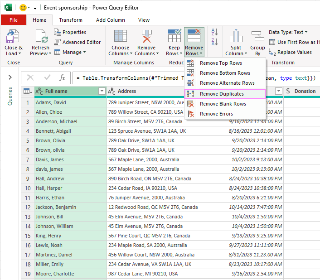Open the Data Type: Text dropdown
Screen dimensions: 320x280
coord(288,32)
